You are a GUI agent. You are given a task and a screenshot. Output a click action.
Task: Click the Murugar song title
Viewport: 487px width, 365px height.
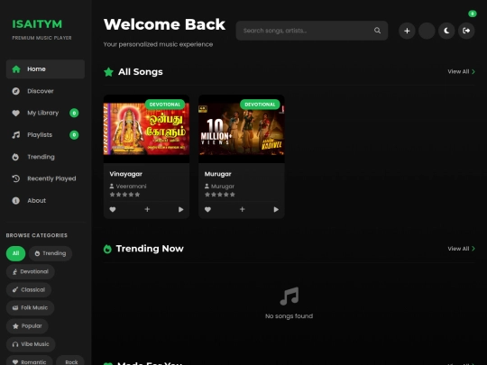click(x=217, y=174)
